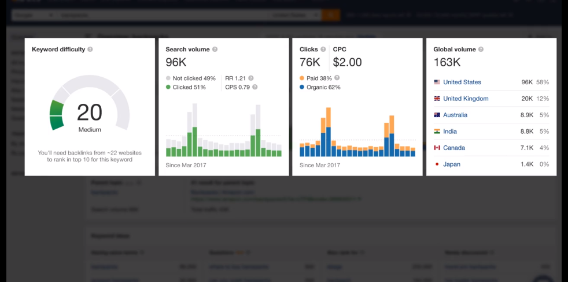Click the green Clicked 51% legend dot
The image size is (568, 282).
point(168,88)
